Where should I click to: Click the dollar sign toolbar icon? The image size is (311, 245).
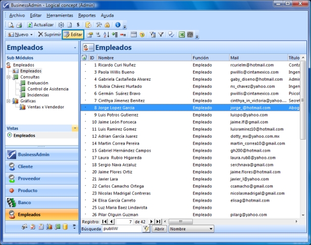78,24
